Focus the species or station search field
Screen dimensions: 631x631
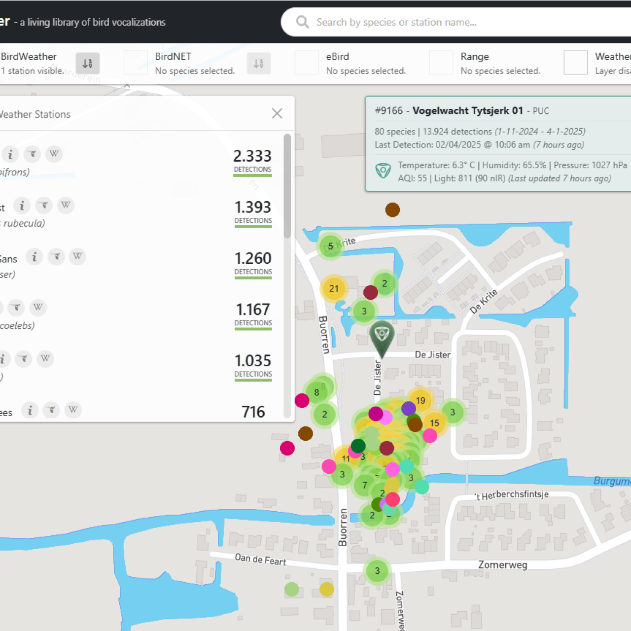coord(456,22)
